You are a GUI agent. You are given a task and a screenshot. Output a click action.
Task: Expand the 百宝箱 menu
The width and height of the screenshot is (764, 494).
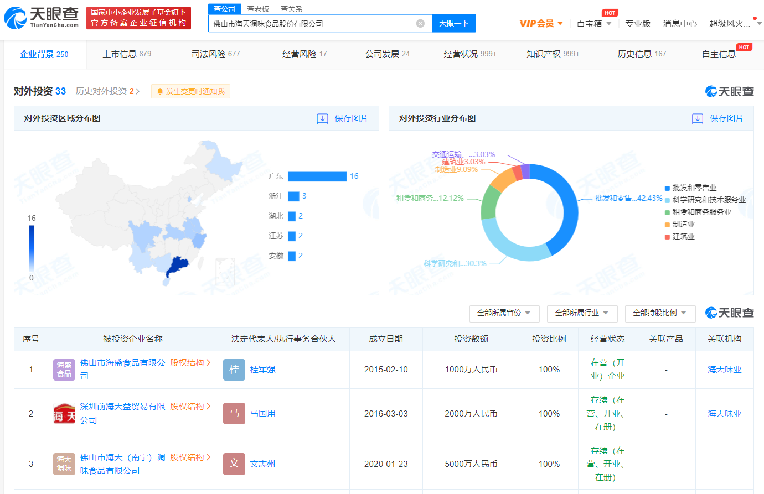click(x=593, y=23)
